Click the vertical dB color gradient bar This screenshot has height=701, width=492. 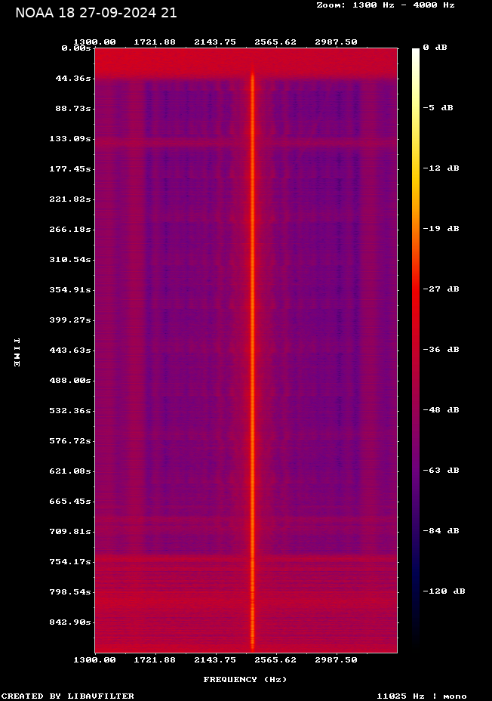[x=416, y=347]
